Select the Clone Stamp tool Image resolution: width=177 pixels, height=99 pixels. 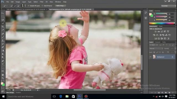pos(3,40)
